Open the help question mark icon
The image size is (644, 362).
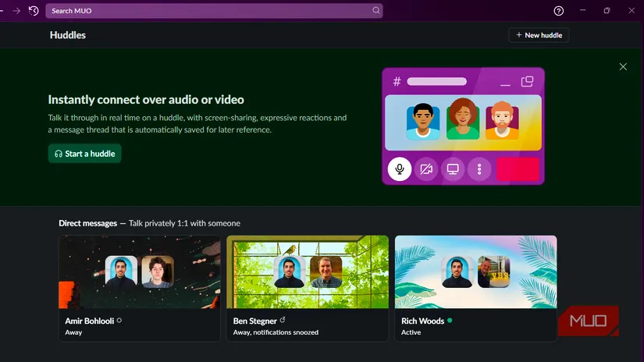tap(559, 11)
